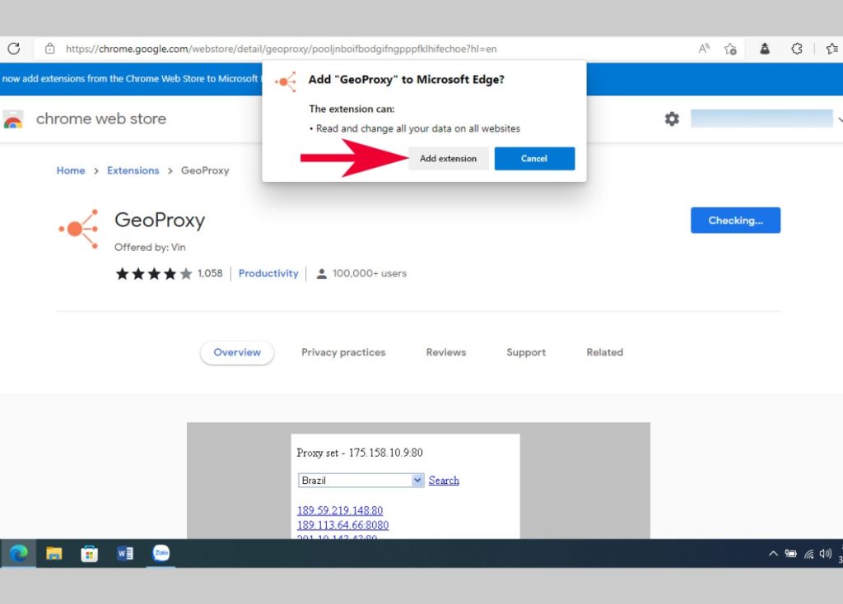
Task: Open File Explorer from the taskbar
Action: point(54,553)
